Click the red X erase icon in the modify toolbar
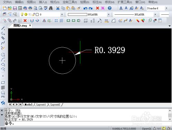 click(x=25, y=21)
